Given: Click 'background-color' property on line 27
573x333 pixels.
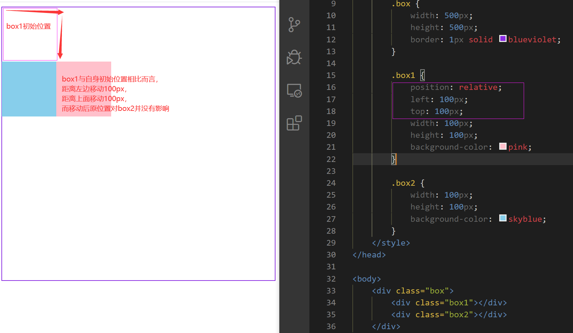Looking at the screenshot, I should click(x=449, y=219).
